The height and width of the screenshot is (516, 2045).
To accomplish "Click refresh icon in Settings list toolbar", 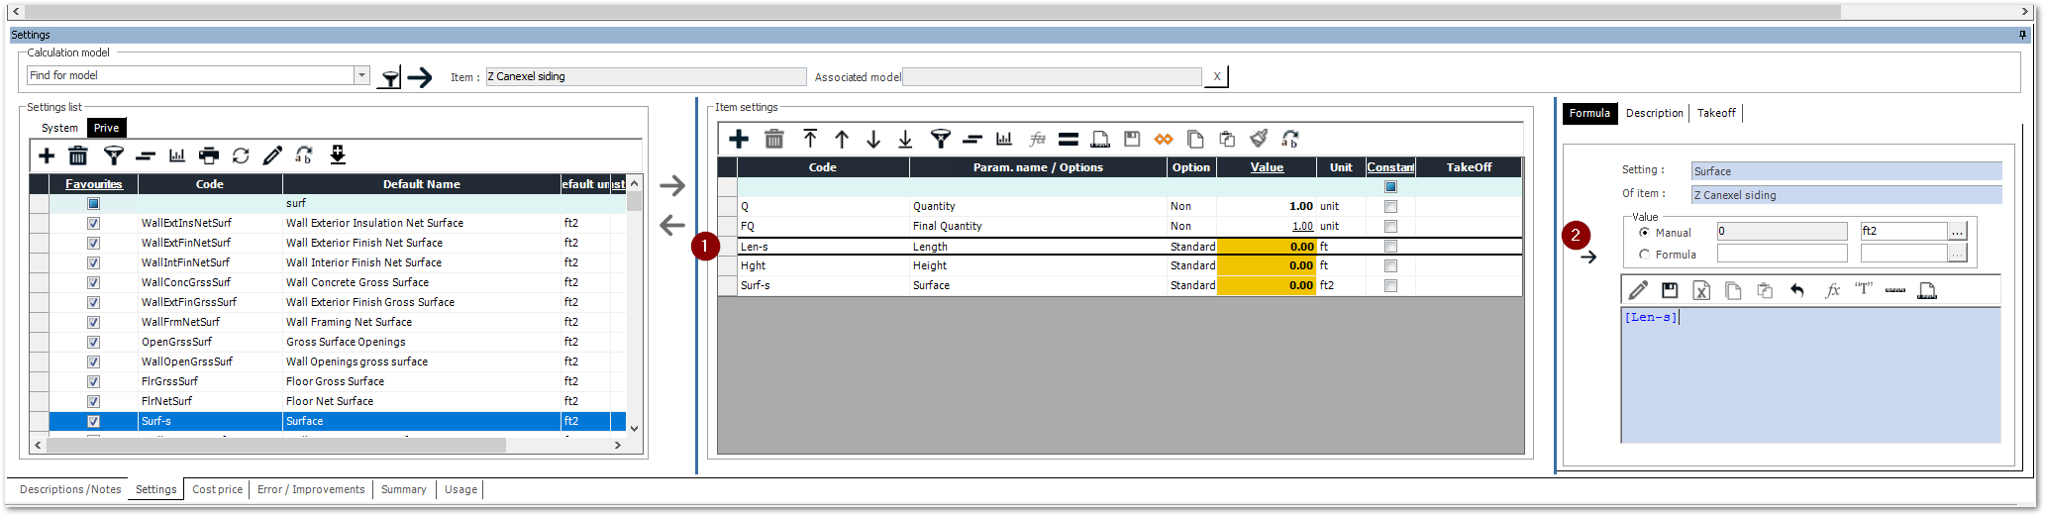I will click(x=241, y=155).
